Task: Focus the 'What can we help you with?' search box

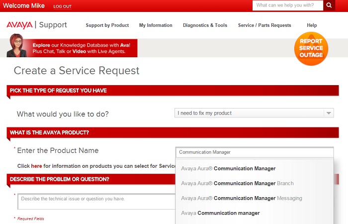Action: tap(288, 5)
